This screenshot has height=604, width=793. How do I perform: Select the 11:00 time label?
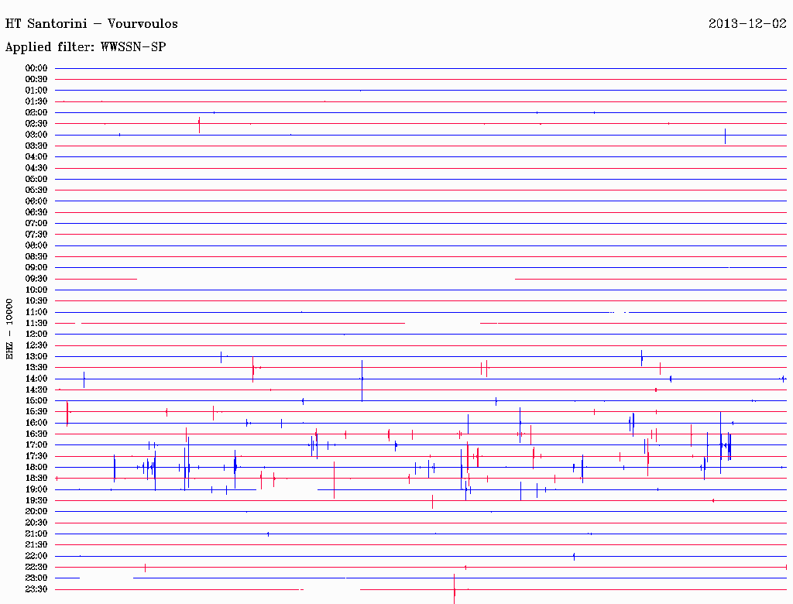[36, 312]
